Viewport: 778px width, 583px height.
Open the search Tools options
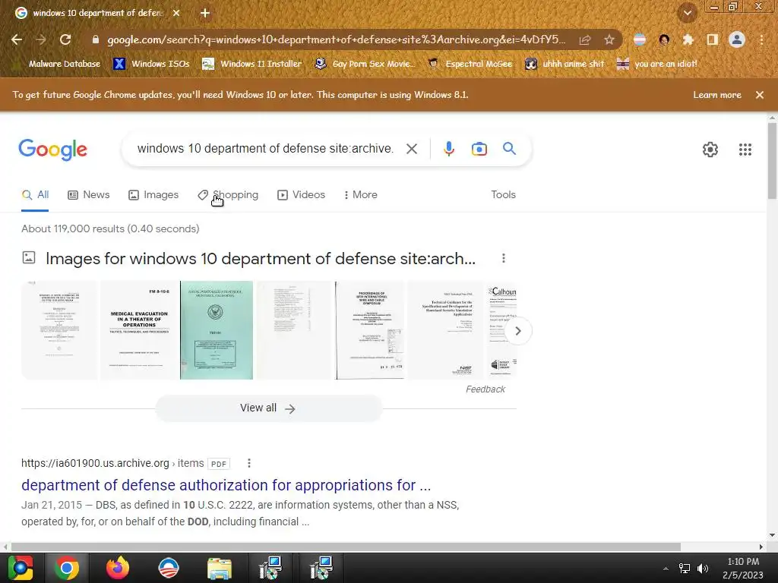pos(503,195)
